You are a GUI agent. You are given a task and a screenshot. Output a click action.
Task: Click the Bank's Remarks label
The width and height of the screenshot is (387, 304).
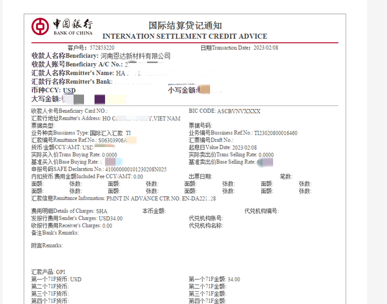(55, 233)
